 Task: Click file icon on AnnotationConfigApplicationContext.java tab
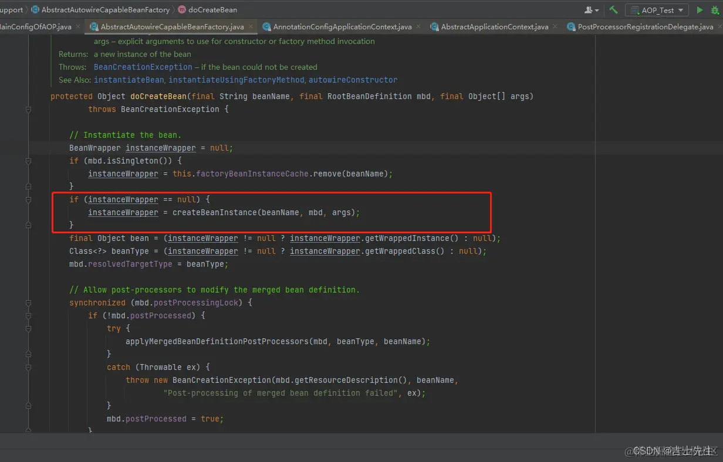pyautogui.click(x=267, y=27)
